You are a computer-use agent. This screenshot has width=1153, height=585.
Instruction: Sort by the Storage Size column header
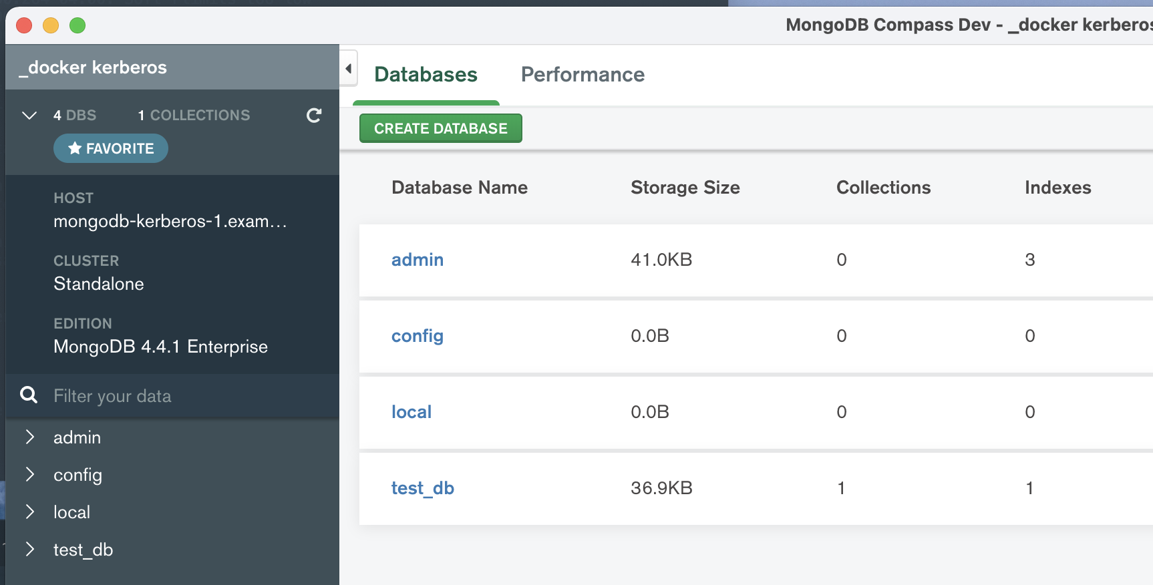coord(685,188)
